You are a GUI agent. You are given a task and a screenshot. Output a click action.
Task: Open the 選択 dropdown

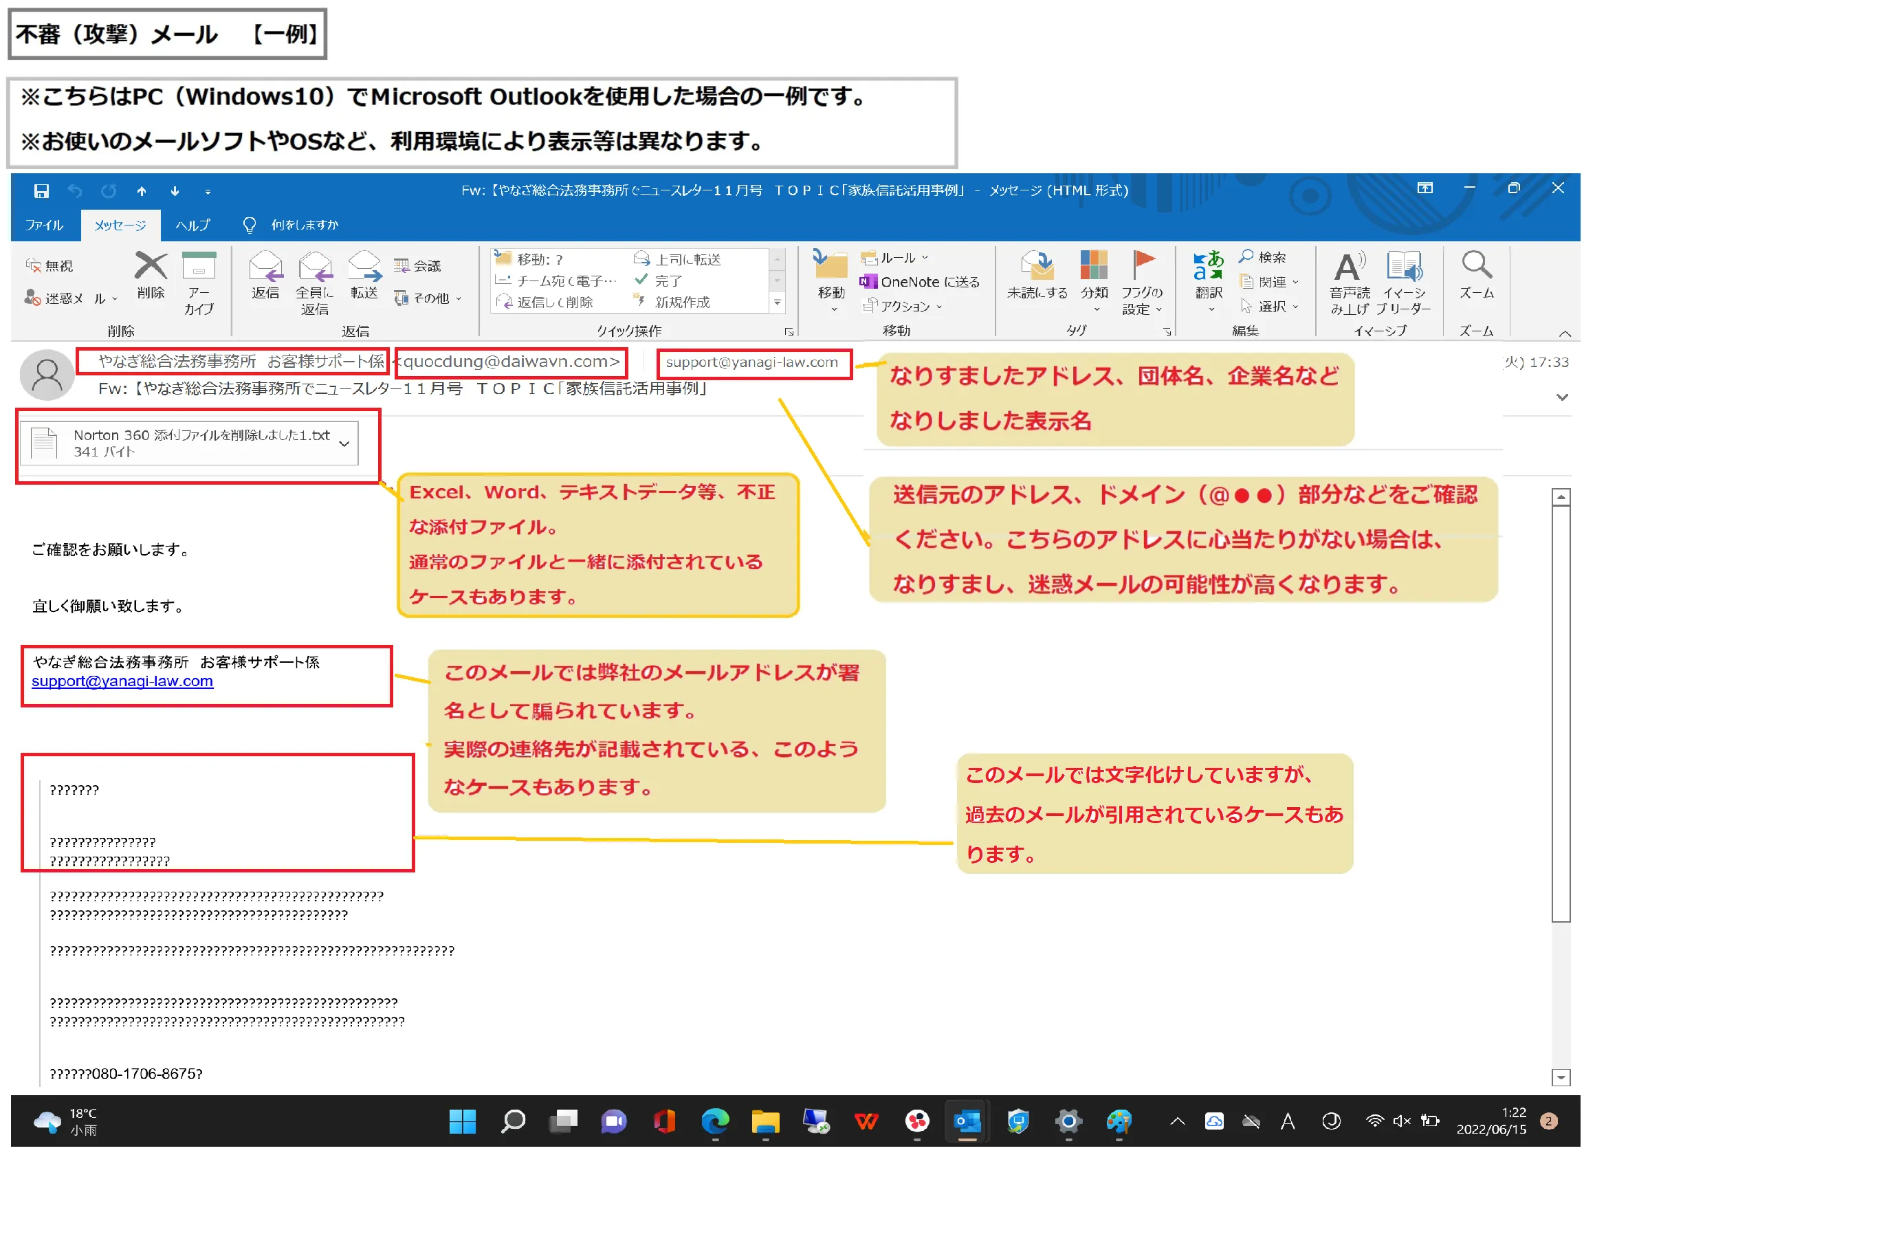tap(1268, 307)
